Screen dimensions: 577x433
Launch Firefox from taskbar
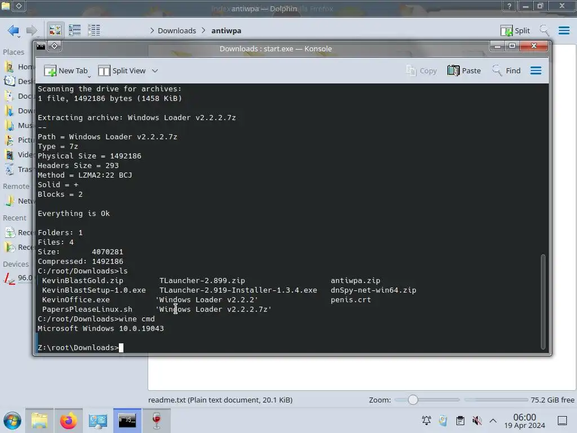68,421
